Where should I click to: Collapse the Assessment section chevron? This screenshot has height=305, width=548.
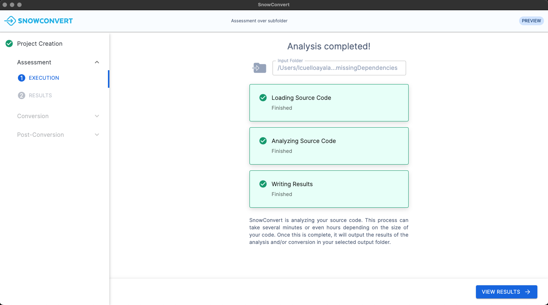coord(97,62)
